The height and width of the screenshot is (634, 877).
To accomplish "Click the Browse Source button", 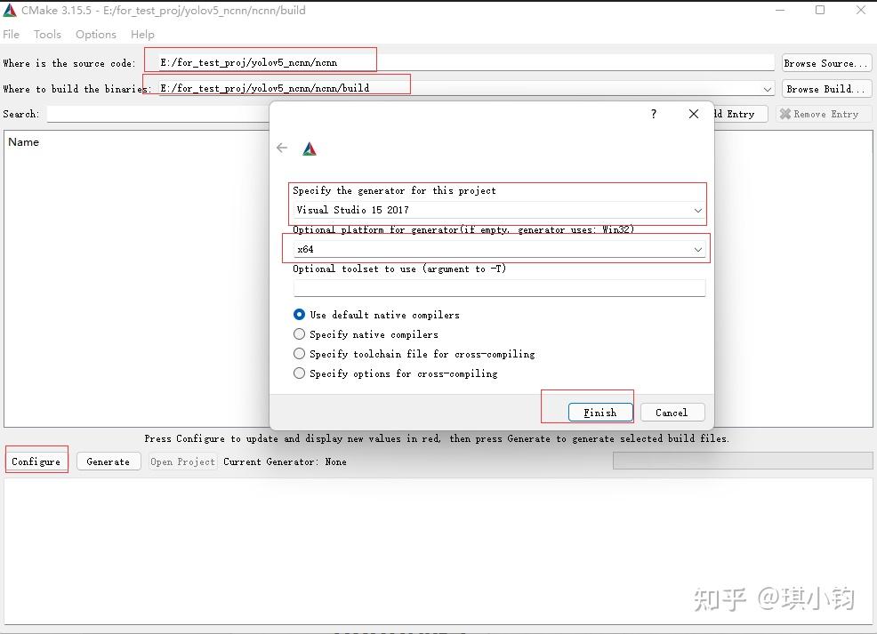I will (x=825, y=62).
